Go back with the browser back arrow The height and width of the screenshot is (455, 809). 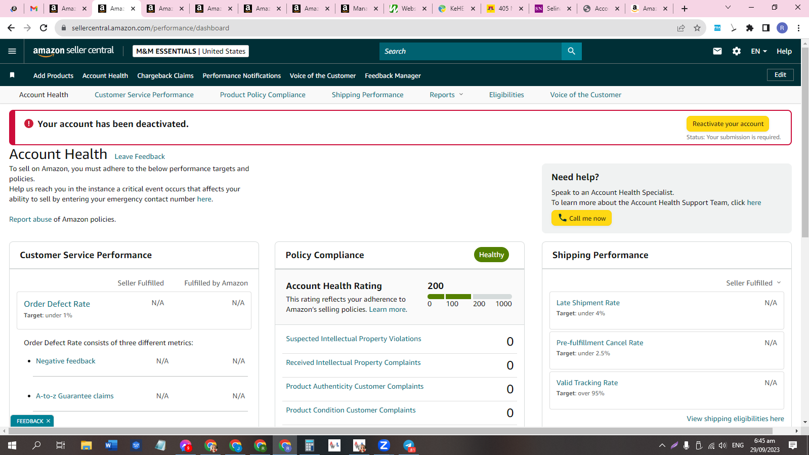pyautogui.click(x=11, y=28)
